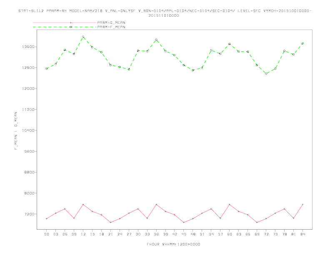The width and height of the screenshot is (330, 255).
Task: Click the 78 forecast hour tick label
Action: [284, 234]
